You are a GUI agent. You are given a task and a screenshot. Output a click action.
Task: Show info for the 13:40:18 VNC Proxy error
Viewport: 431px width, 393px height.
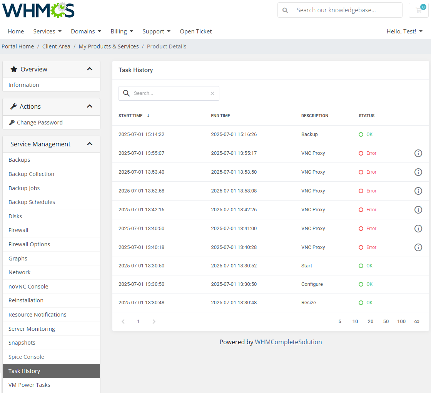click(x=418, y=247)
